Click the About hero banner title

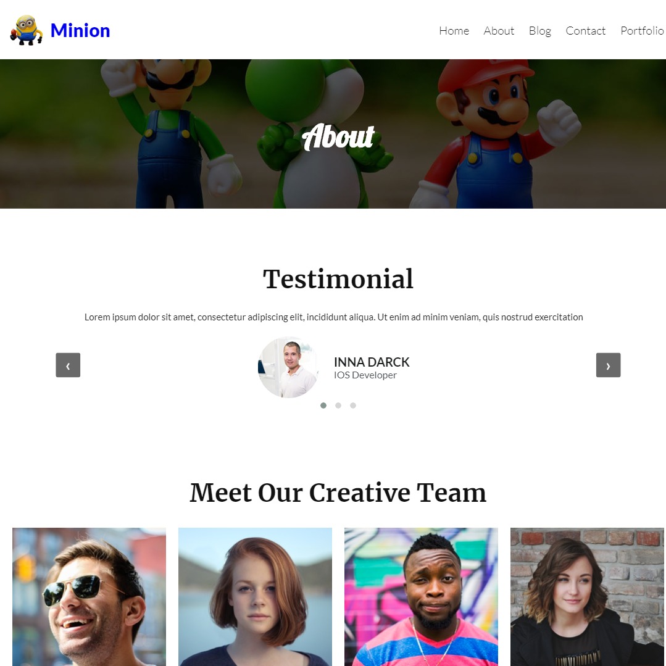coord(338,137)
